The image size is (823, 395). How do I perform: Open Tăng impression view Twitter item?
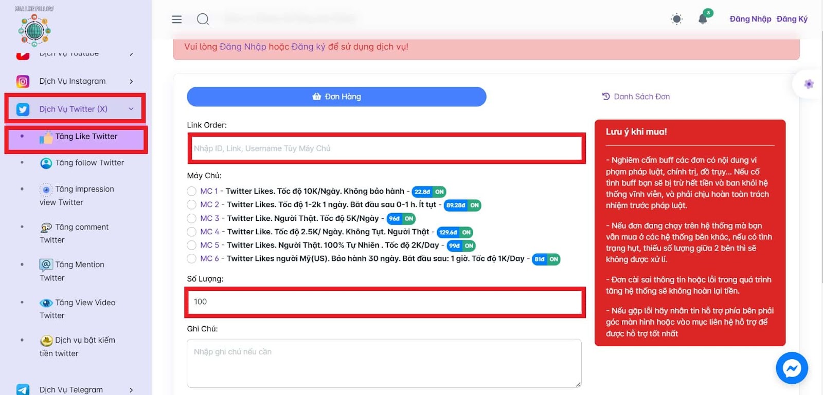[76, 196]
